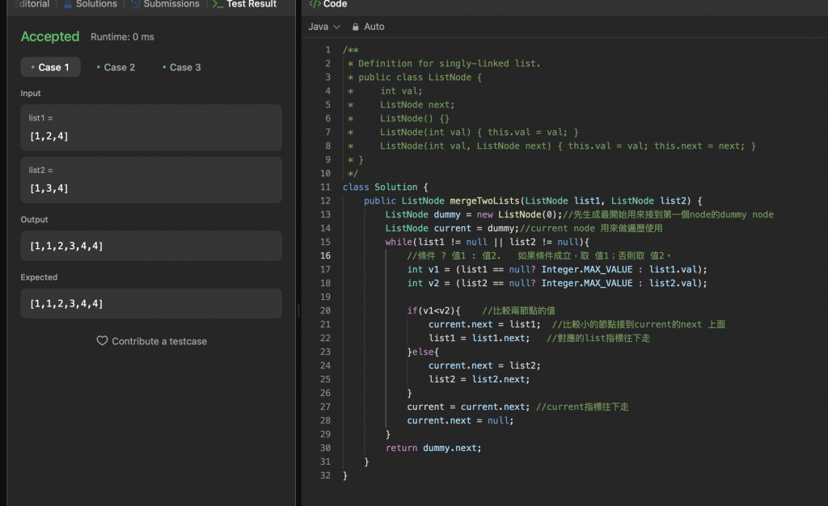
Task: Click the green Accepted status text
Action: [50, 36]
